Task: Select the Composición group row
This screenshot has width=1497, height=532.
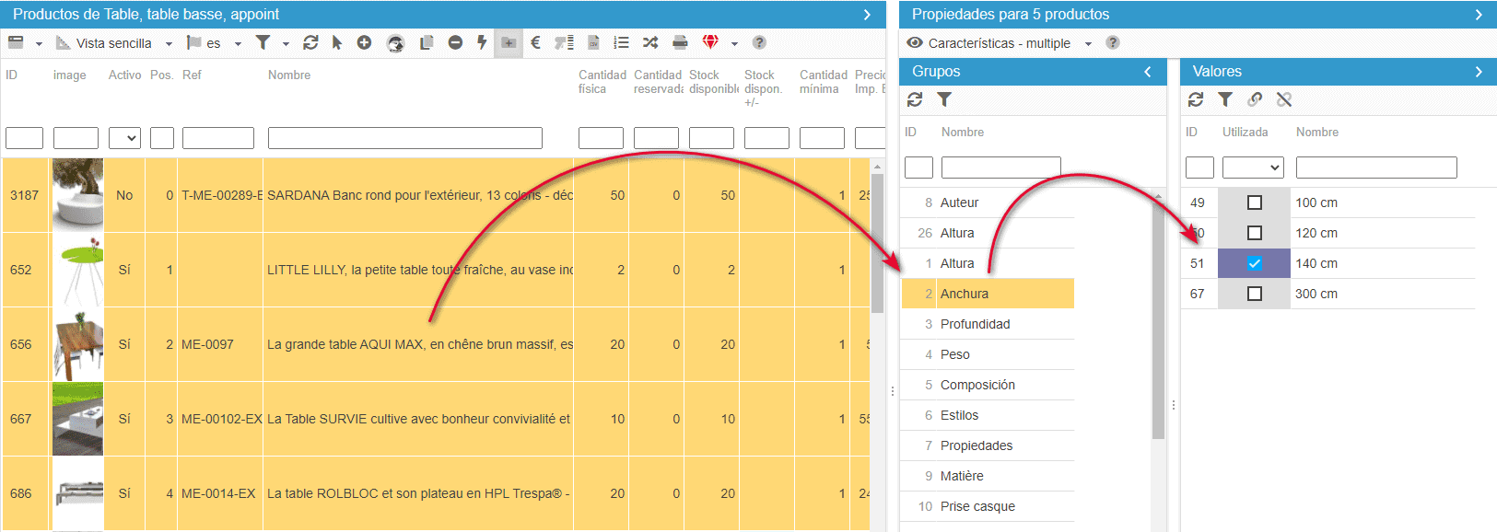Action: click(x=977, y=385)
